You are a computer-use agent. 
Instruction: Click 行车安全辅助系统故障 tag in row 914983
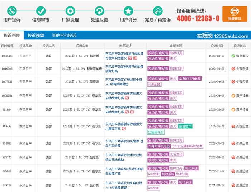(x=187, y=146)
